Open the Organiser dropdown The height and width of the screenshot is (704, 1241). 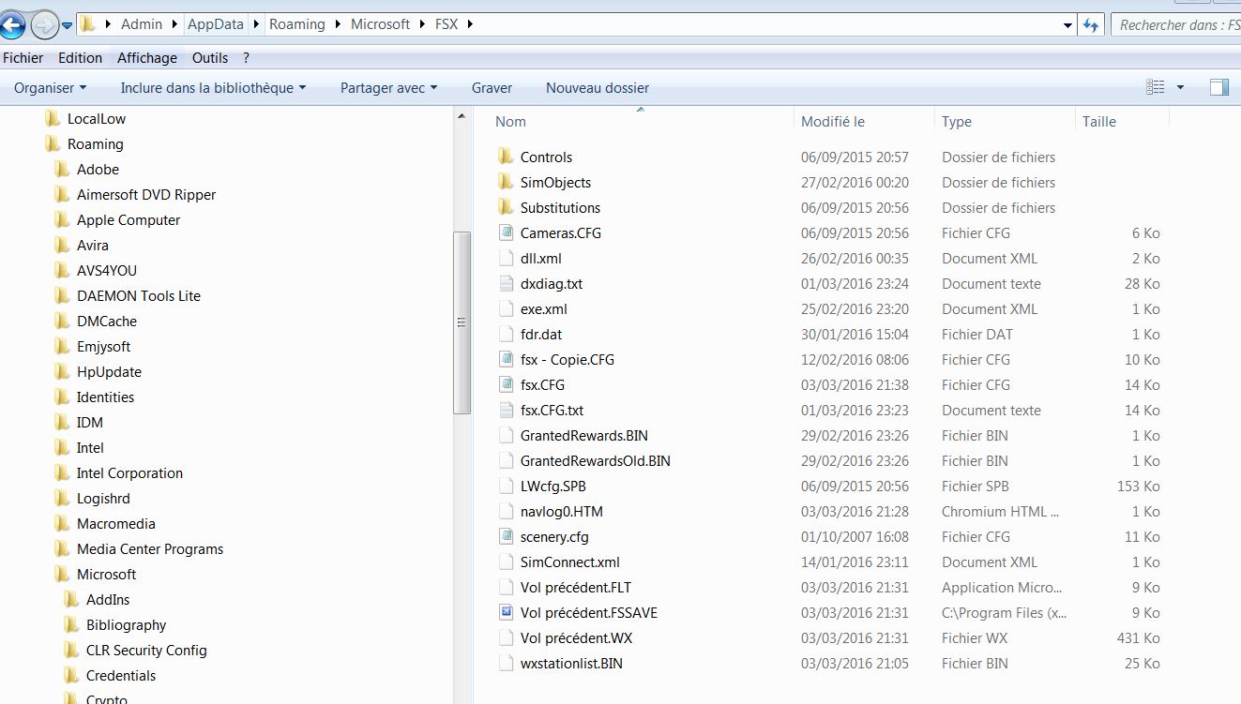pos(51,87)
